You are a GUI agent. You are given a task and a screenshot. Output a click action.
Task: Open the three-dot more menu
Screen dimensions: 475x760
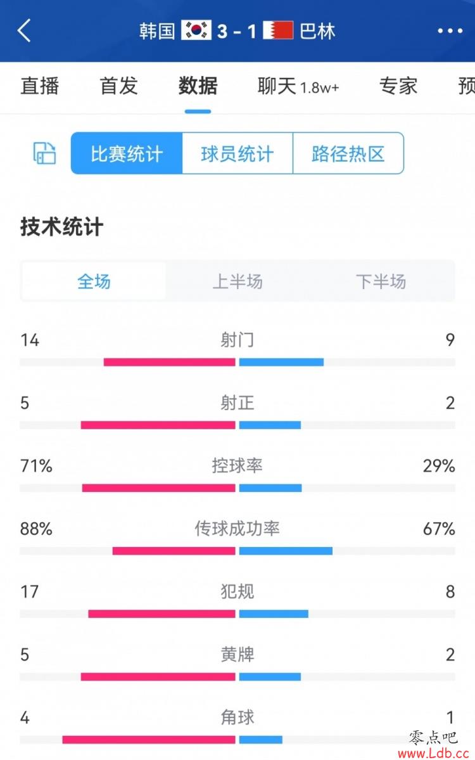tap(450, 31)
